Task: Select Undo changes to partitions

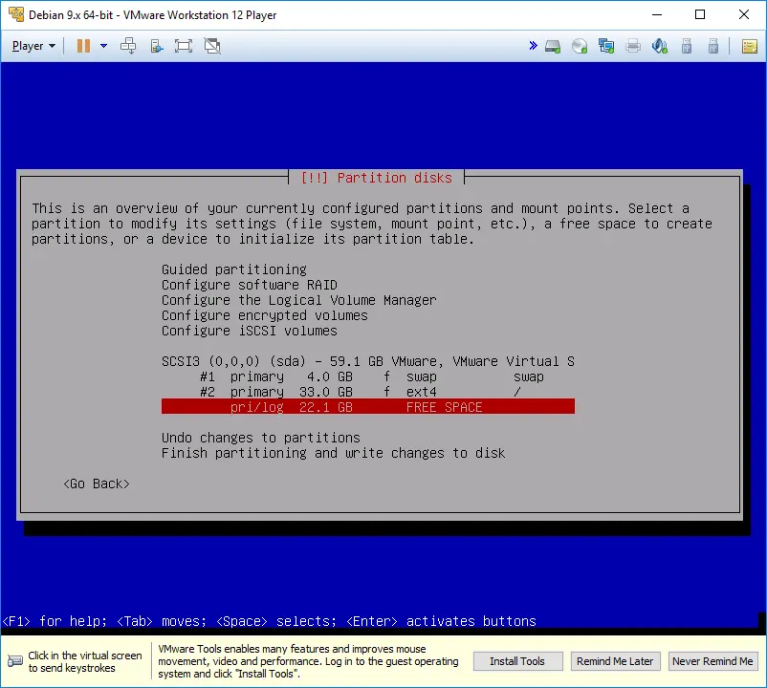Action: pyautogui.click(x=261, y=438)
